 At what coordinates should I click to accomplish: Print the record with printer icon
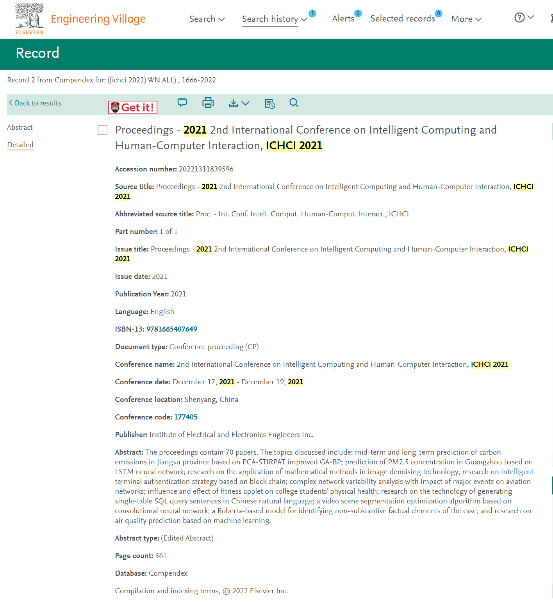pos(208,103)
